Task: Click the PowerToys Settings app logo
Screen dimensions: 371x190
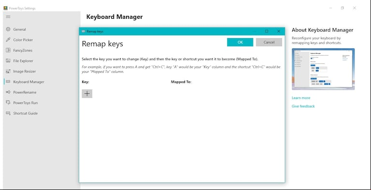Action: coord(5,8)
